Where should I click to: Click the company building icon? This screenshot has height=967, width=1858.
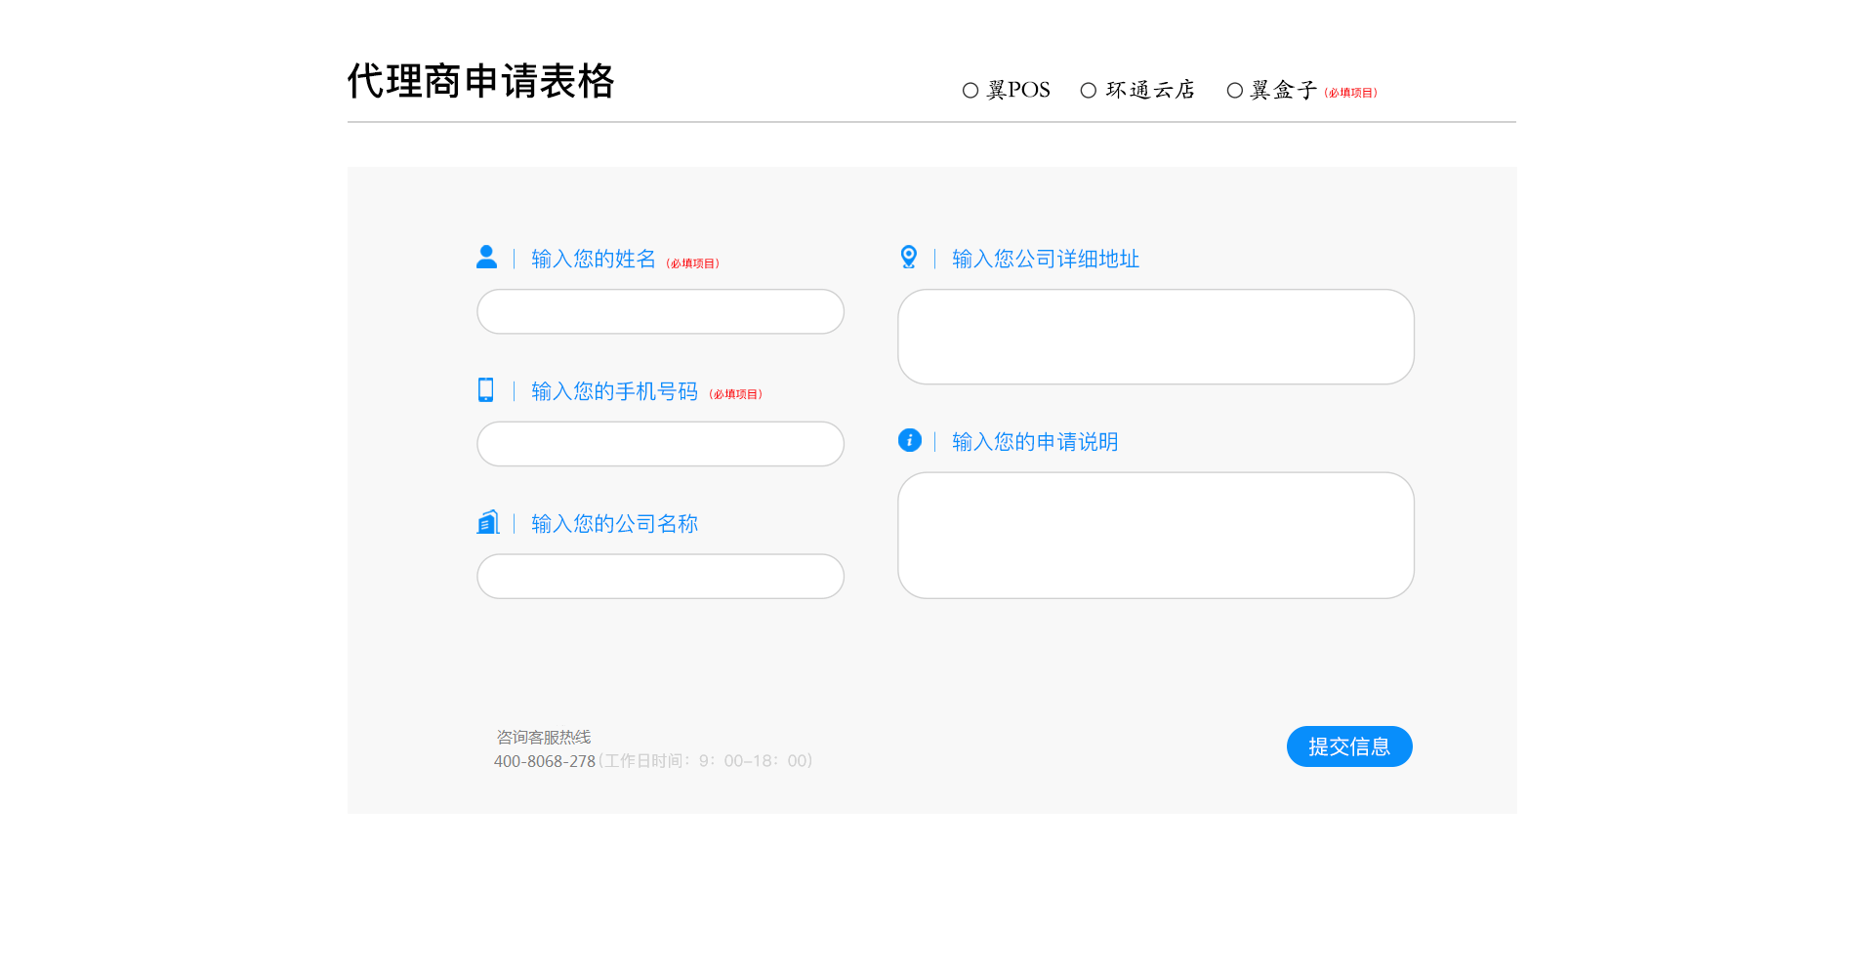pos(487,523)
